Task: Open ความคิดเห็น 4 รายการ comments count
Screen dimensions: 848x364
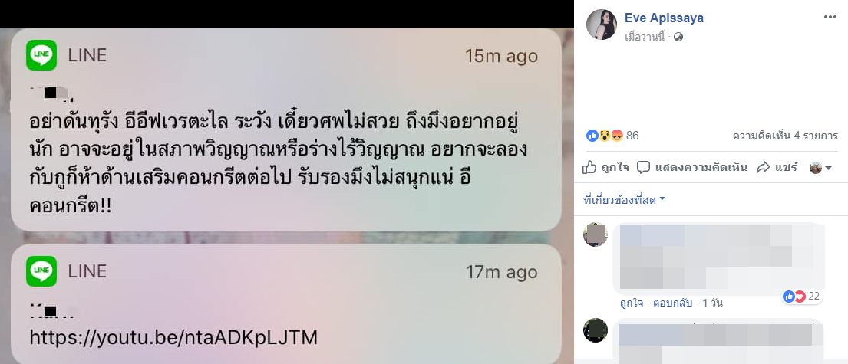Action: (x=785, y=136)
